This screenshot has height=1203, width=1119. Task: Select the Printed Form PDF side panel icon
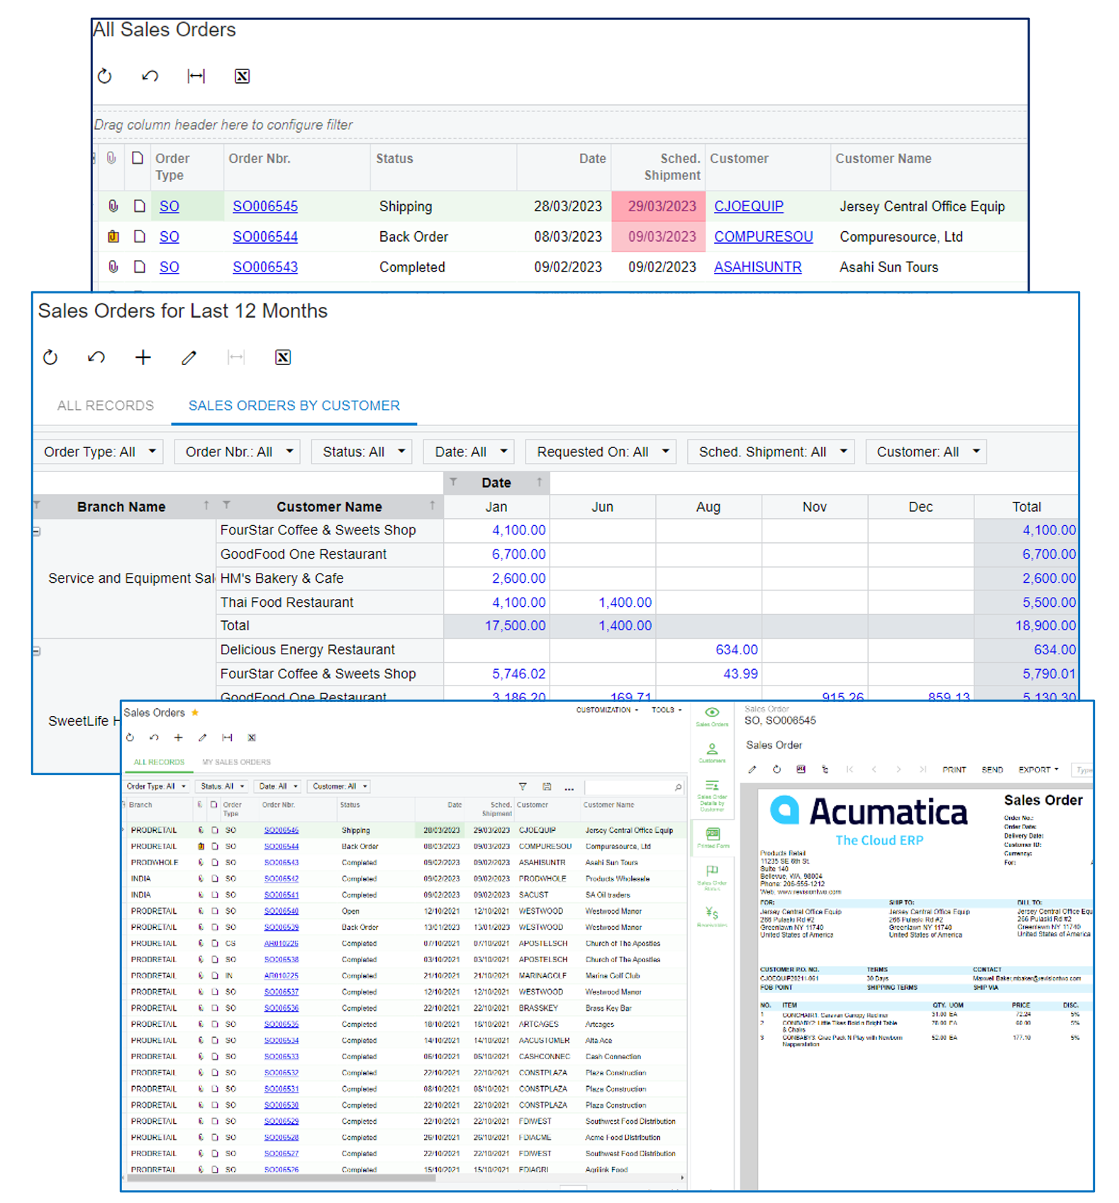pos(713,836)
